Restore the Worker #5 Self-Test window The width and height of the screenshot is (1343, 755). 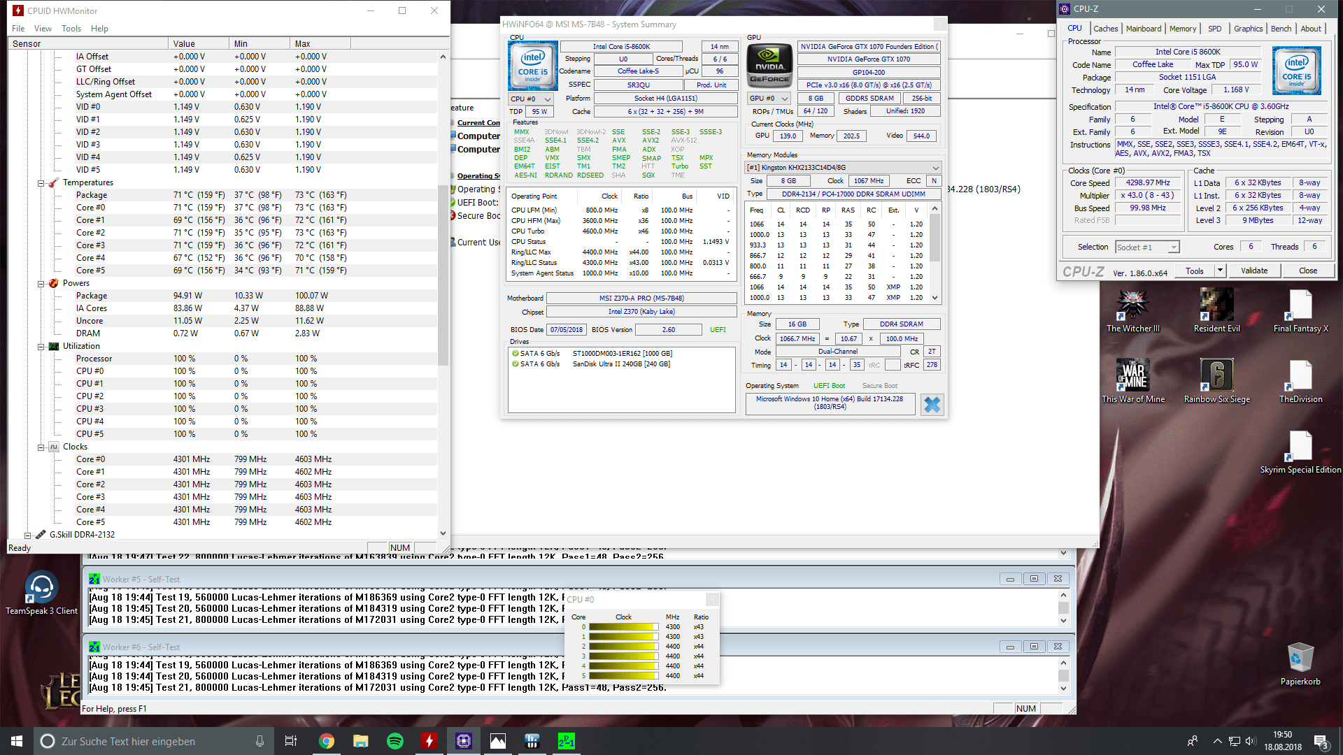[x=1033, y=579]
